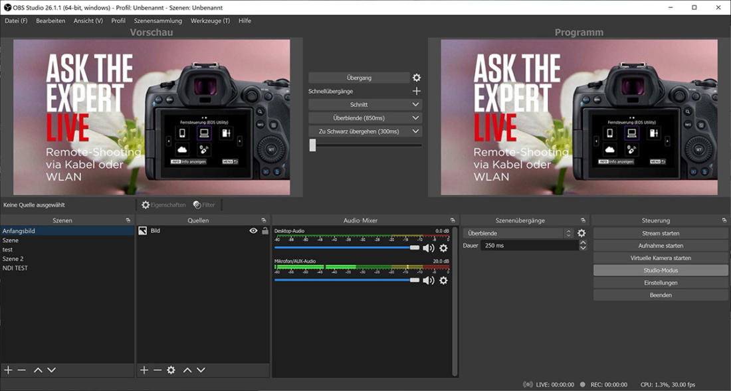Viewport: 731px width, 391px height.
Task: Add a quick transition with plus icon
Action: [416, 91]
